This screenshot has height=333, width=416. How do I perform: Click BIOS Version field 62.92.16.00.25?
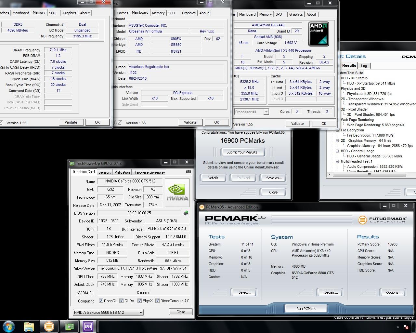(139, 213)
